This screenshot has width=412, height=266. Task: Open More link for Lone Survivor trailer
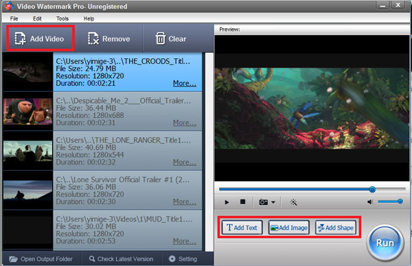click(x=185, y=202)
